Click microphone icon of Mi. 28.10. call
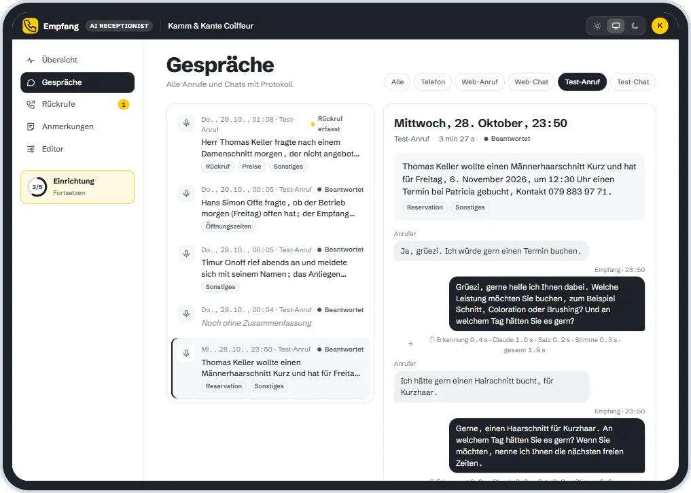The image size is (691, 493). [x=186, y=353]
